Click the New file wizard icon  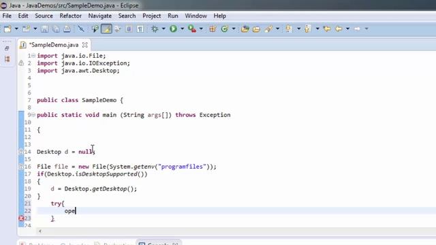coord(7,29)
